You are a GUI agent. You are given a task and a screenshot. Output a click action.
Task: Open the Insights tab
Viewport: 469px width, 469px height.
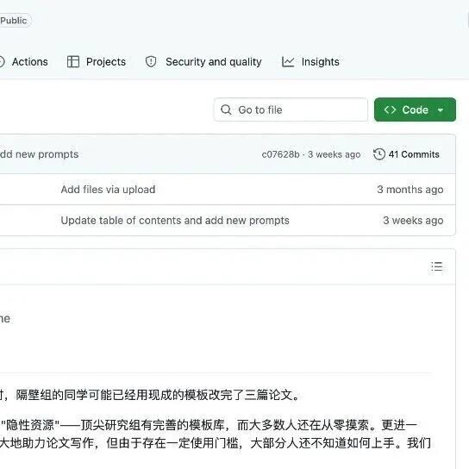310,62
